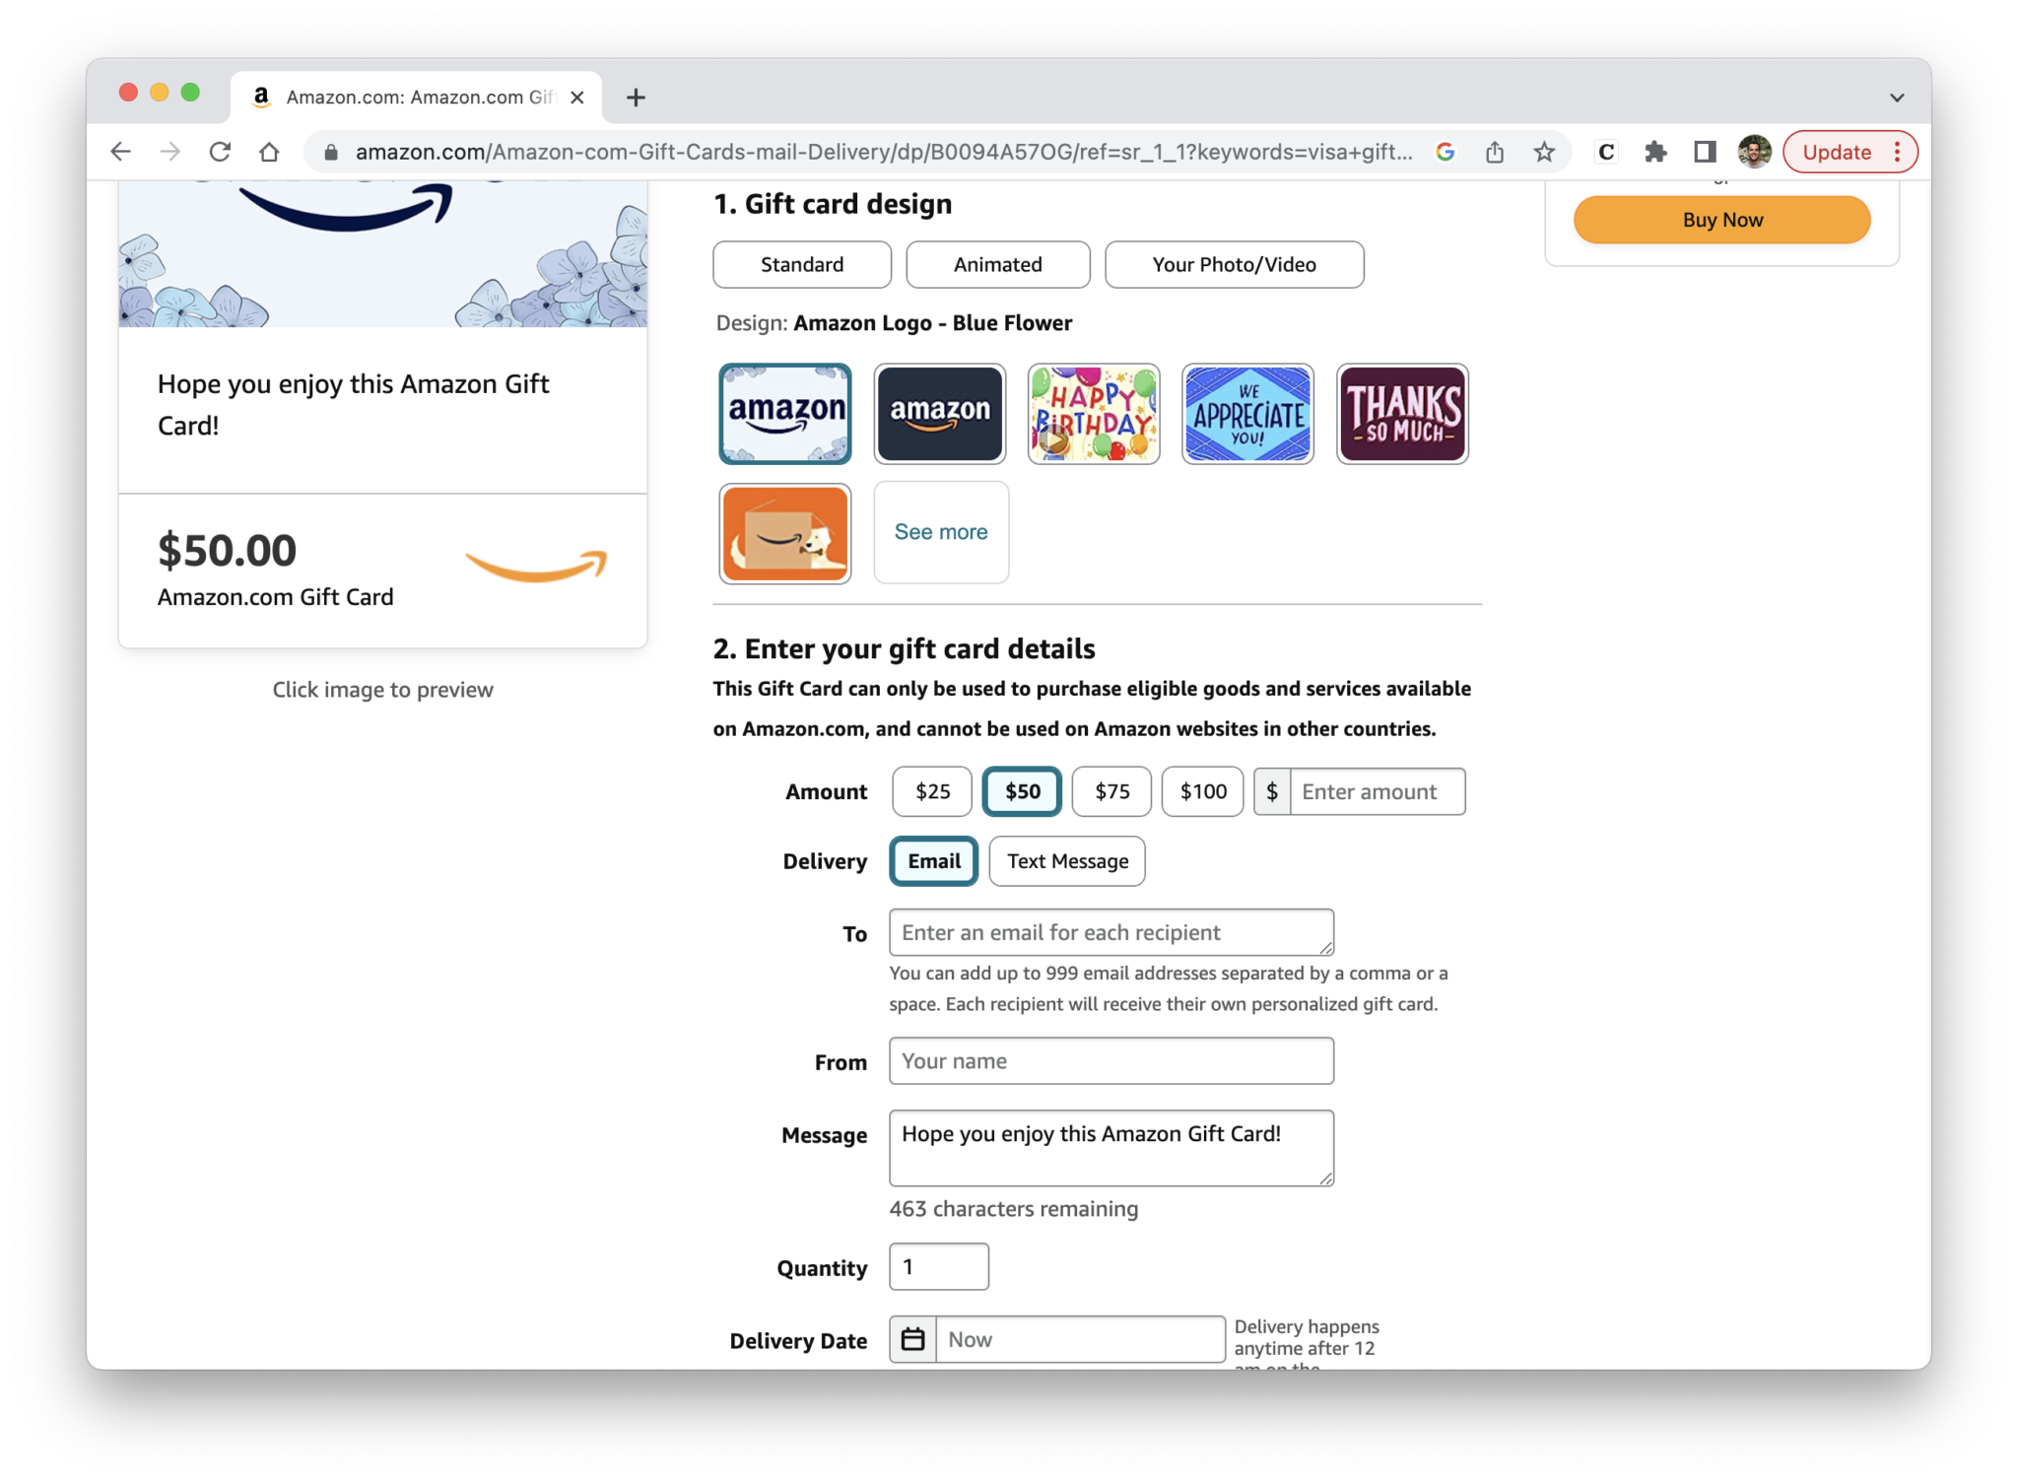Click the gift card preview image thumbnail

(x=384, y=407)
